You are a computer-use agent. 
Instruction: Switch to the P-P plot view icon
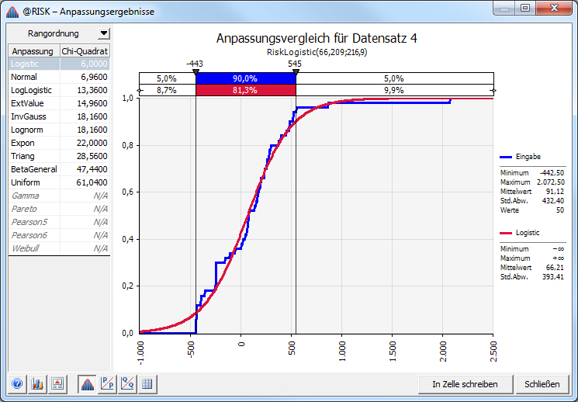coord(107,384)
